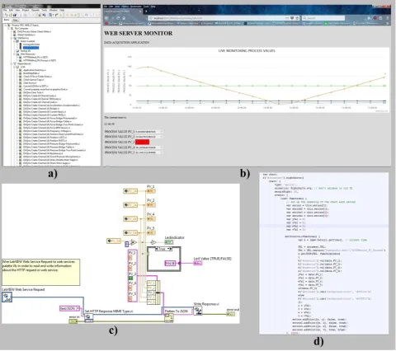396x351 pixels.
Task: Select the HTTPMethod_PV_Process GET item
Action: pos(40,60)
